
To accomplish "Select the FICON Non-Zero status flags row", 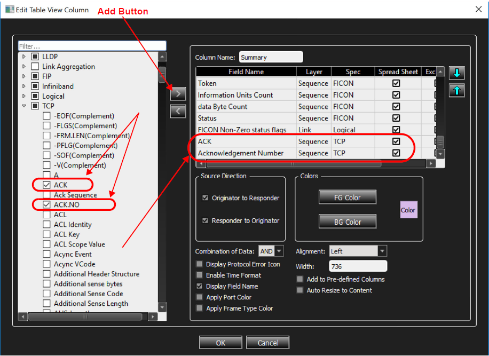I will 316,130.
